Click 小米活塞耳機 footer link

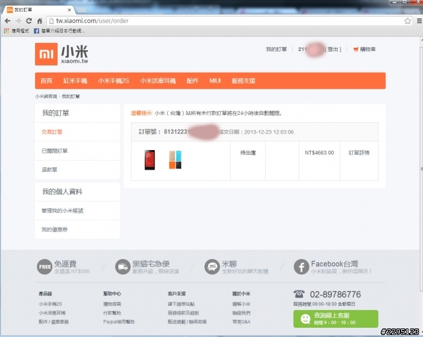[x=52, y=313]
